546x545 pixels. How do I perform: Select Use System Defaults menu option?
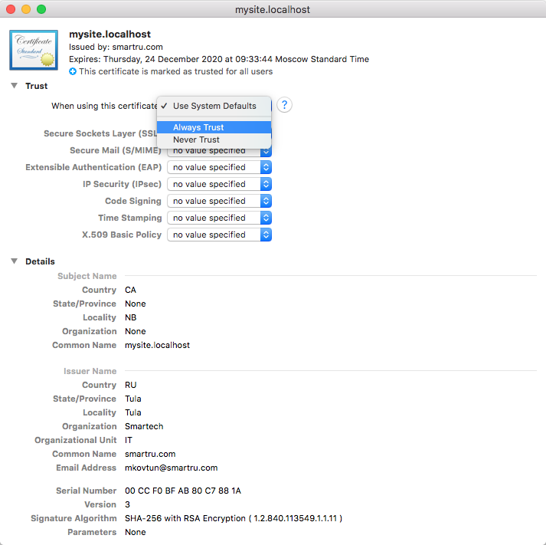tap(214, 106)
